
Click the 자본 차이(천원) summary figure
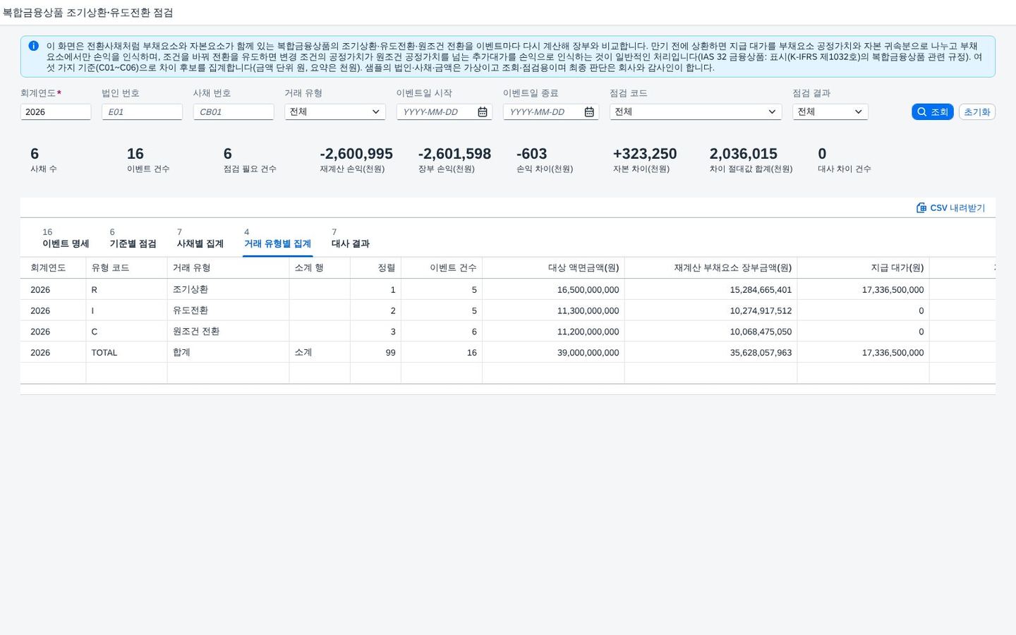(644, 160)
